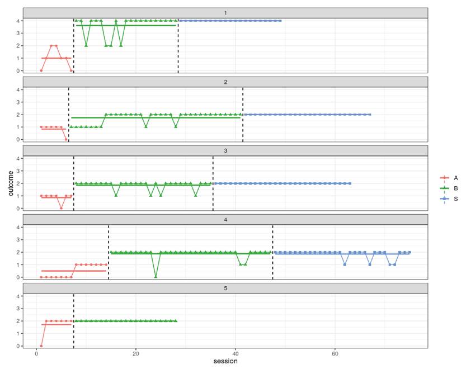Click the red circle legend key for A
This screenshot has height=369, width=466.
[445, 178]
